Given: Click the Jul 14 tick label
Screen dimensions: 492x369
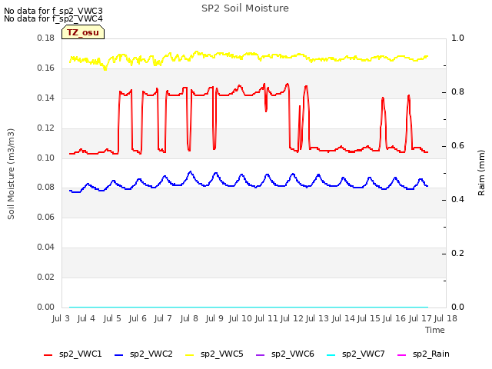Looking at the screenshot, I should 343,318.
